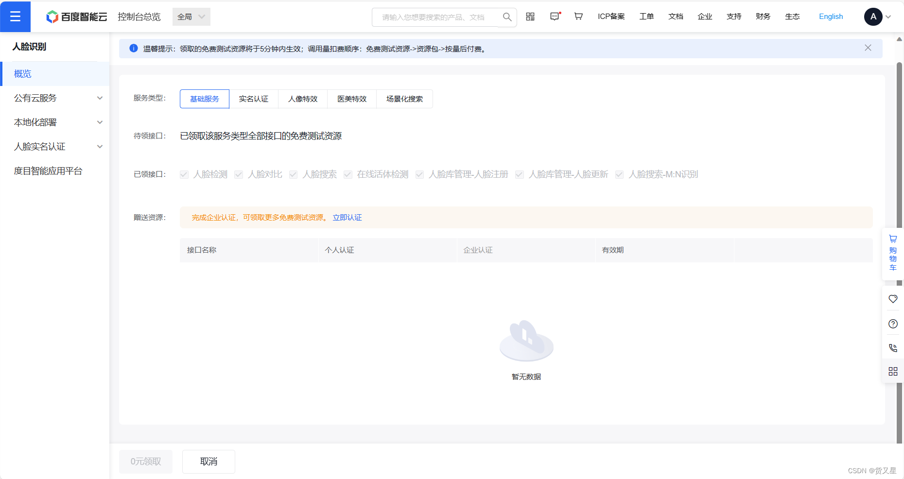The height and width of the screenshot is (479, 904).
Task: Open the messages notification icon
Action: 555,17
